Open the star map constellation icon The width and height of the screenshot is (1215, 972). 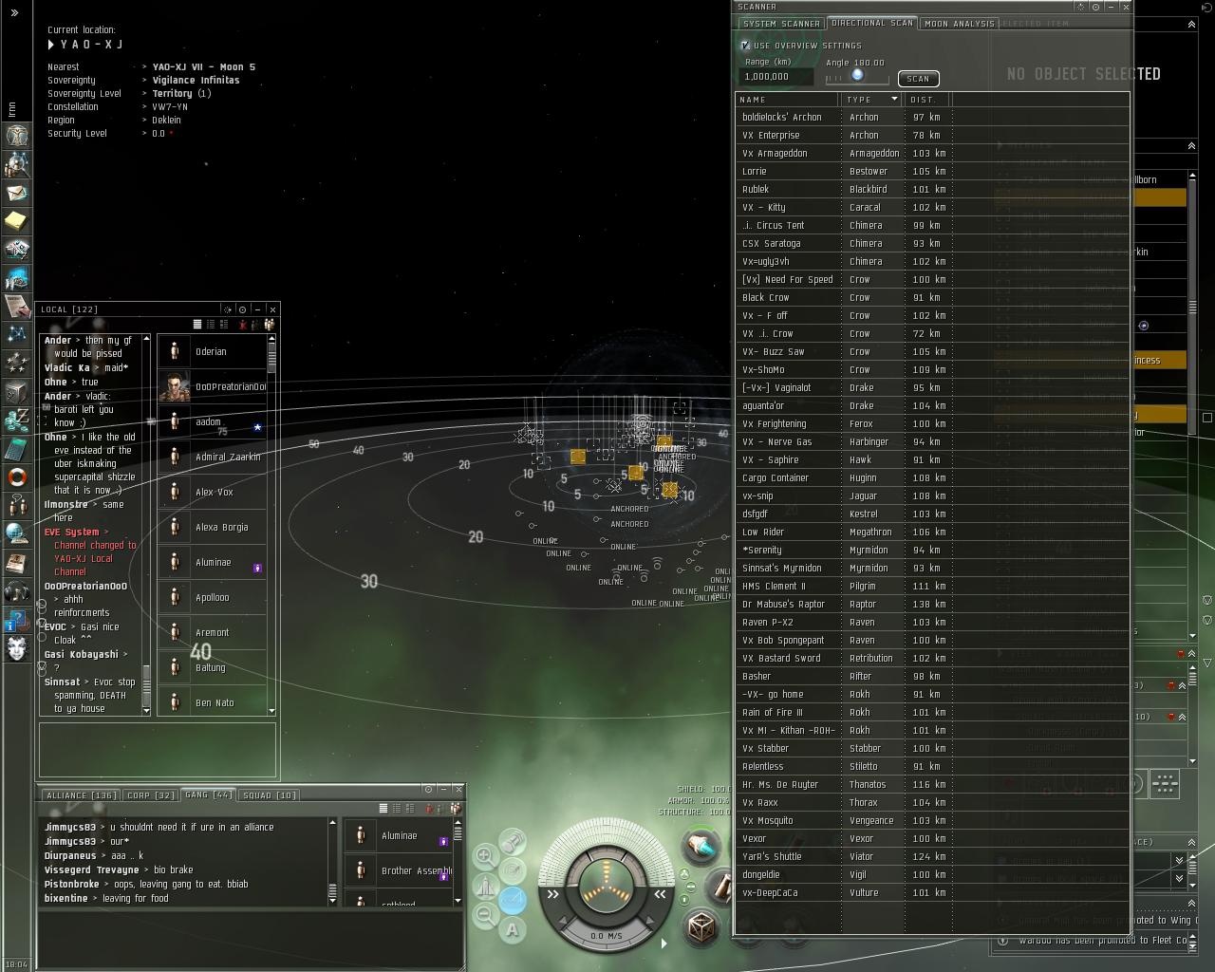coord(17,334)
